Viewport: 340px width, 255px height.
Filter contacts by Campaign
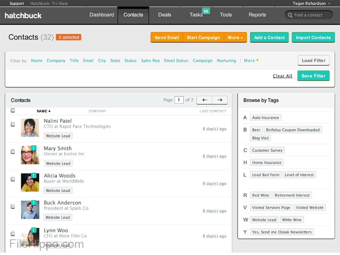tap(202, 60)
